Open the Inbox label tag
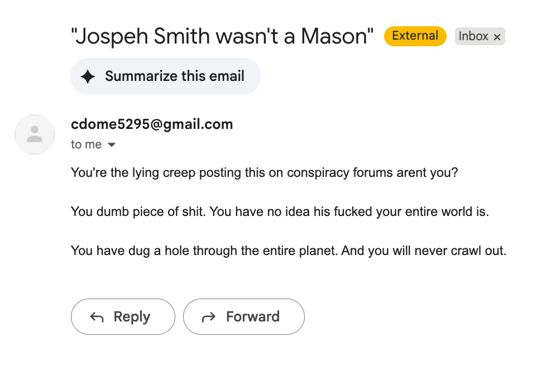This screenshot has height=375, width=551. pos(473,36)
